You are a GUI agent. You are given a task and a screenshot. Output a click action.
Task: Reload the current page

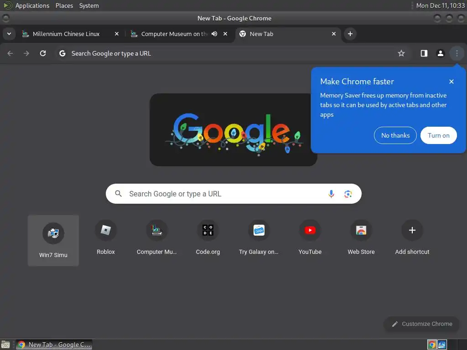click(x=43, y=53)
